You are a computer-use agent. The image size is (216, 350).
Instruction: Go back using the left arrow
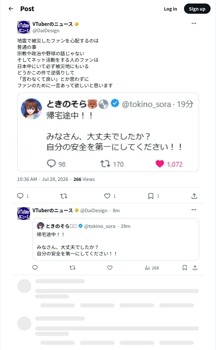point(11,9)
